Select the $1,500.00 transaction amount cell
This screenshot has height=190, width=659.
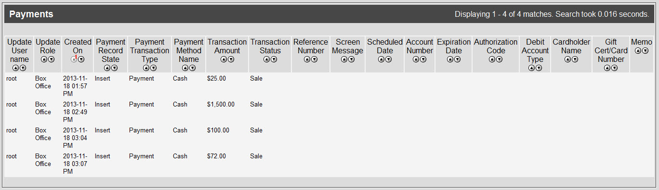tap(221, 105)
